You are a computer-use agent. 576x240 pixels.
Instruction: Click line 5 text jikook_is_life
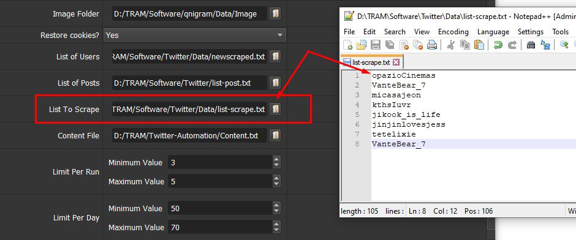[406, 114]
